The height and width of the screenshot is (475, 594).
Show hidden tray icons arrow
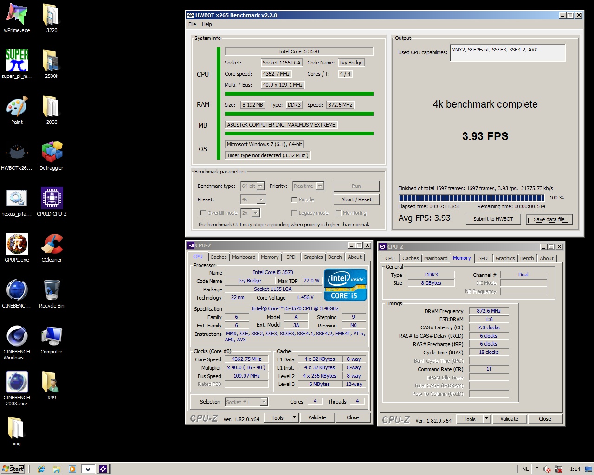[x=537, y=469]
